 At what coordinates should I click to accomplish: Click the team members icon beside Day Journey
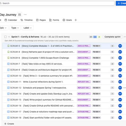tap(19, 15)
